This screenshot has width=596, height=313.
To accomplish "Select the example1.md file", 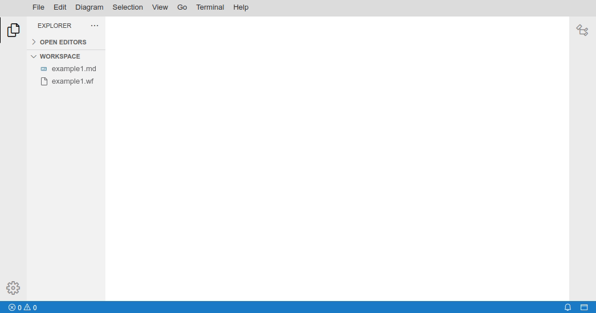I will 74,69.
